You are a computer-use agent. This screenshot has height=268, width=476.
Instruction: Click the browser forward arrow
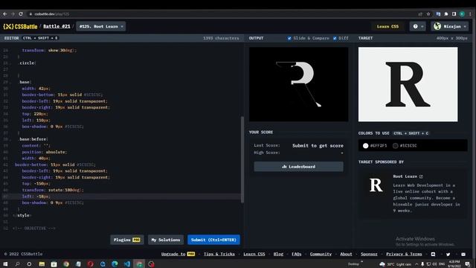pyautogui.click(x=13, y=14)
